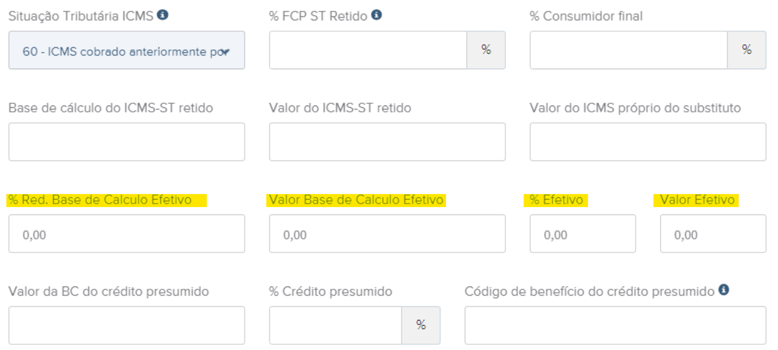778x350 pixels.
Task: Click the % suffix on Crédito presumido
Action: click(420, 326)
